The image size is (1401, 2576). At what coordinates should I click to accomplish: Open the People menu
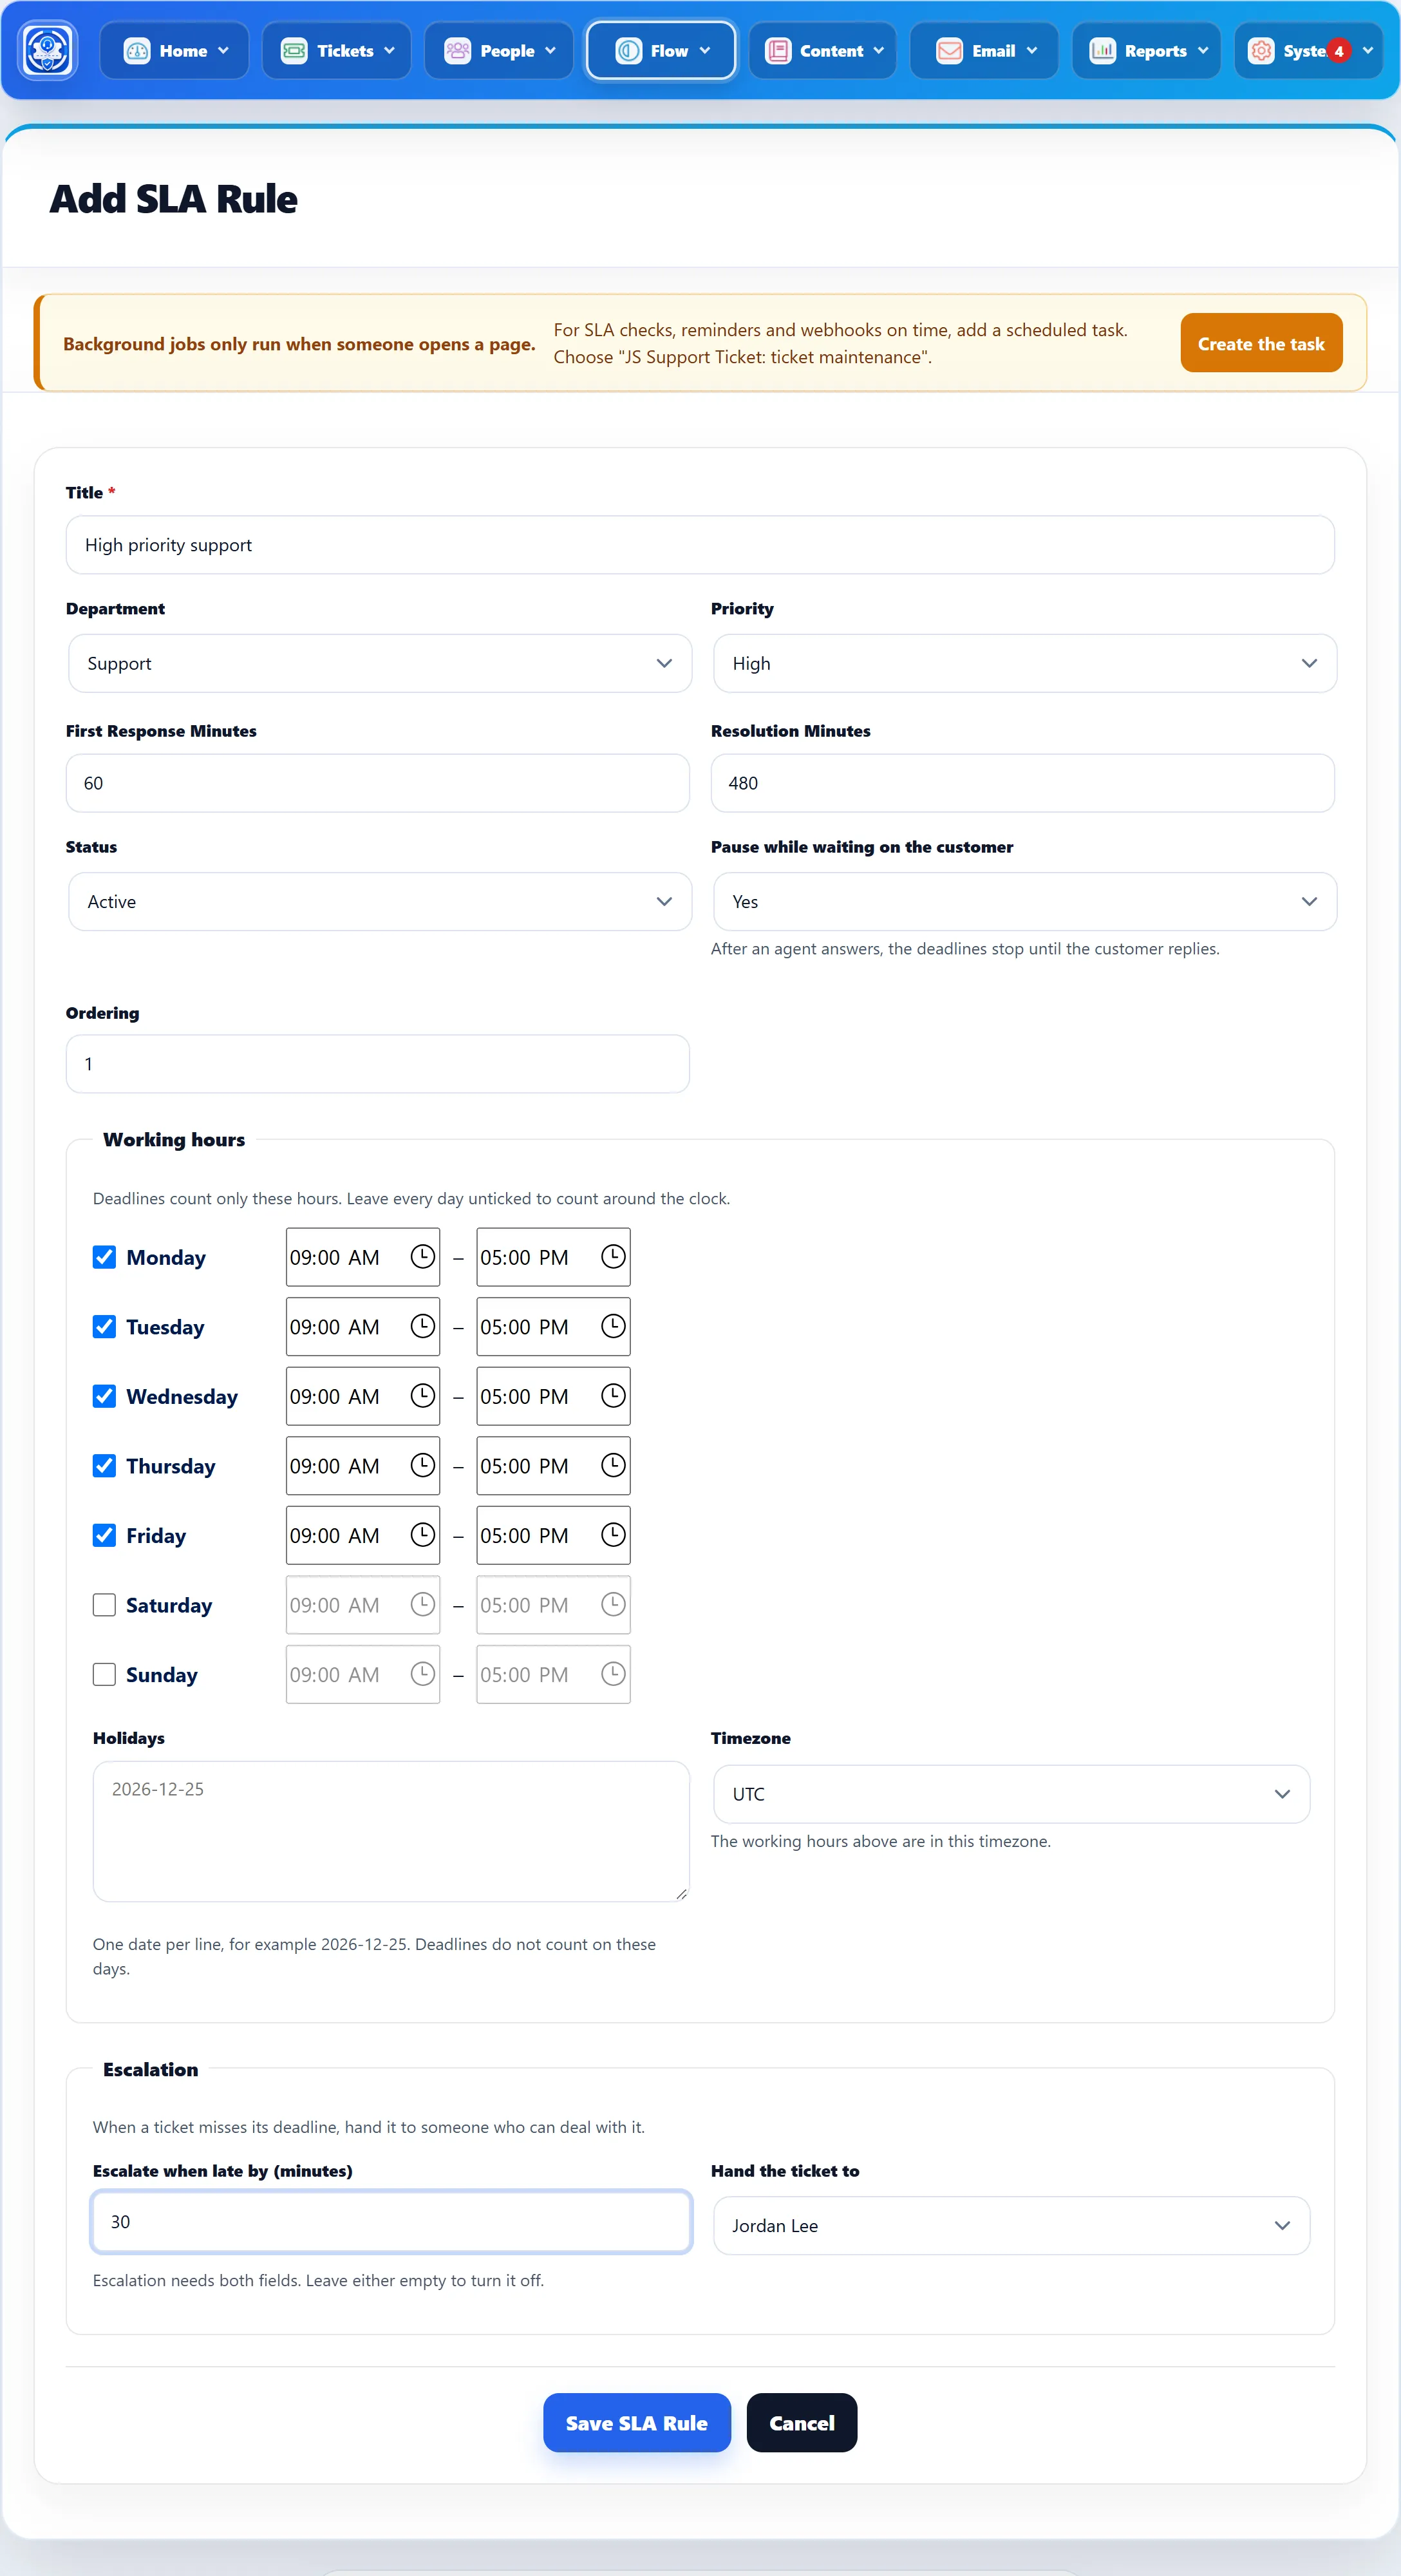[x=498, y=51]
